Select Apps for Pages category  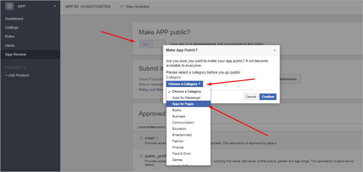click(x=189, y=104)
